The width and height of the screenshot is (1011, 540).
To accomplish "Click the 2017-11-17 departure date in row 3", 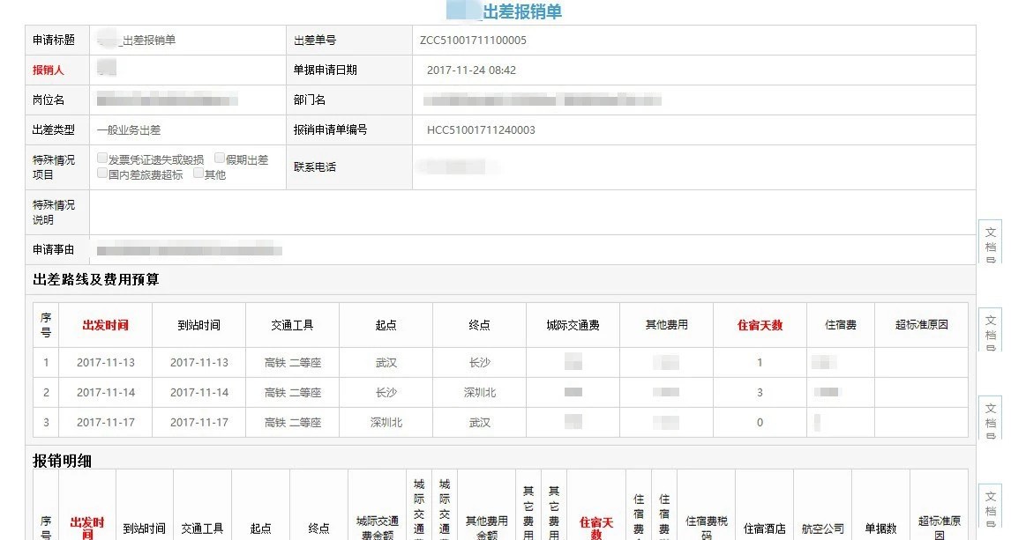I will tap(105, 423).
